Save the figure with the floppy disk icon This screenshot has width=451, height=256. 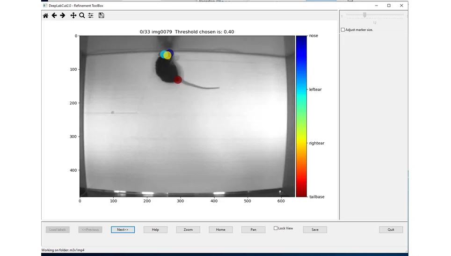click(101, 15)
